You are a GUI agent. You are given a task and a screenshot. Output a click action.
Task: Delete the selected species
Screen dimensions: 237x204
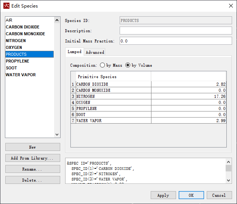coord(33,180)
